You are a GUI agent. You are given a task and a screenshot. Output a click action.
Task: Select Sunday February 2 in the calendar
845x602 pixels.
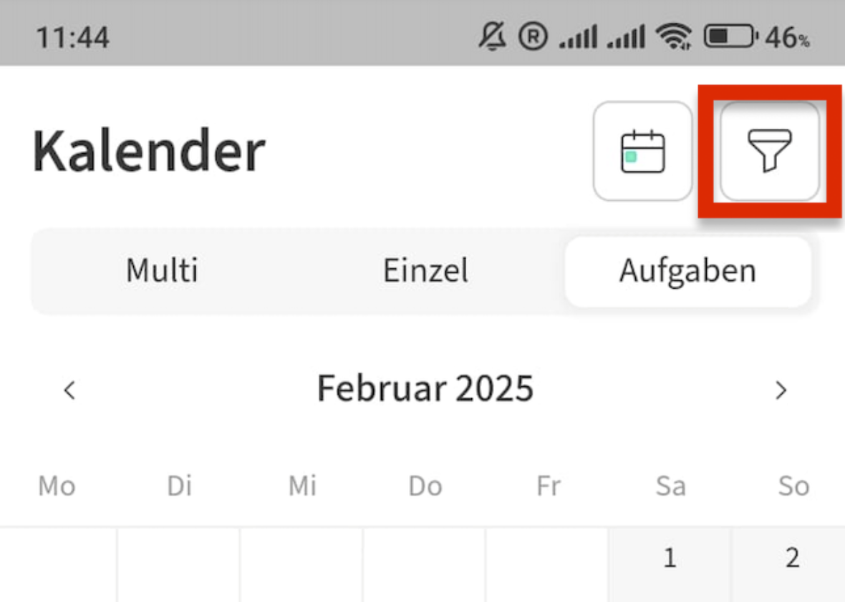pyautogui.click(x=792, y=558)
